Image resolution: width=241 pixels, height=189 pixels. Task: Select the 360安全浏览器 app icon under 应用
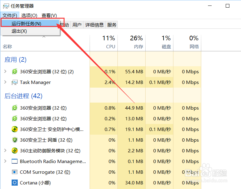[x=15, y=72]
